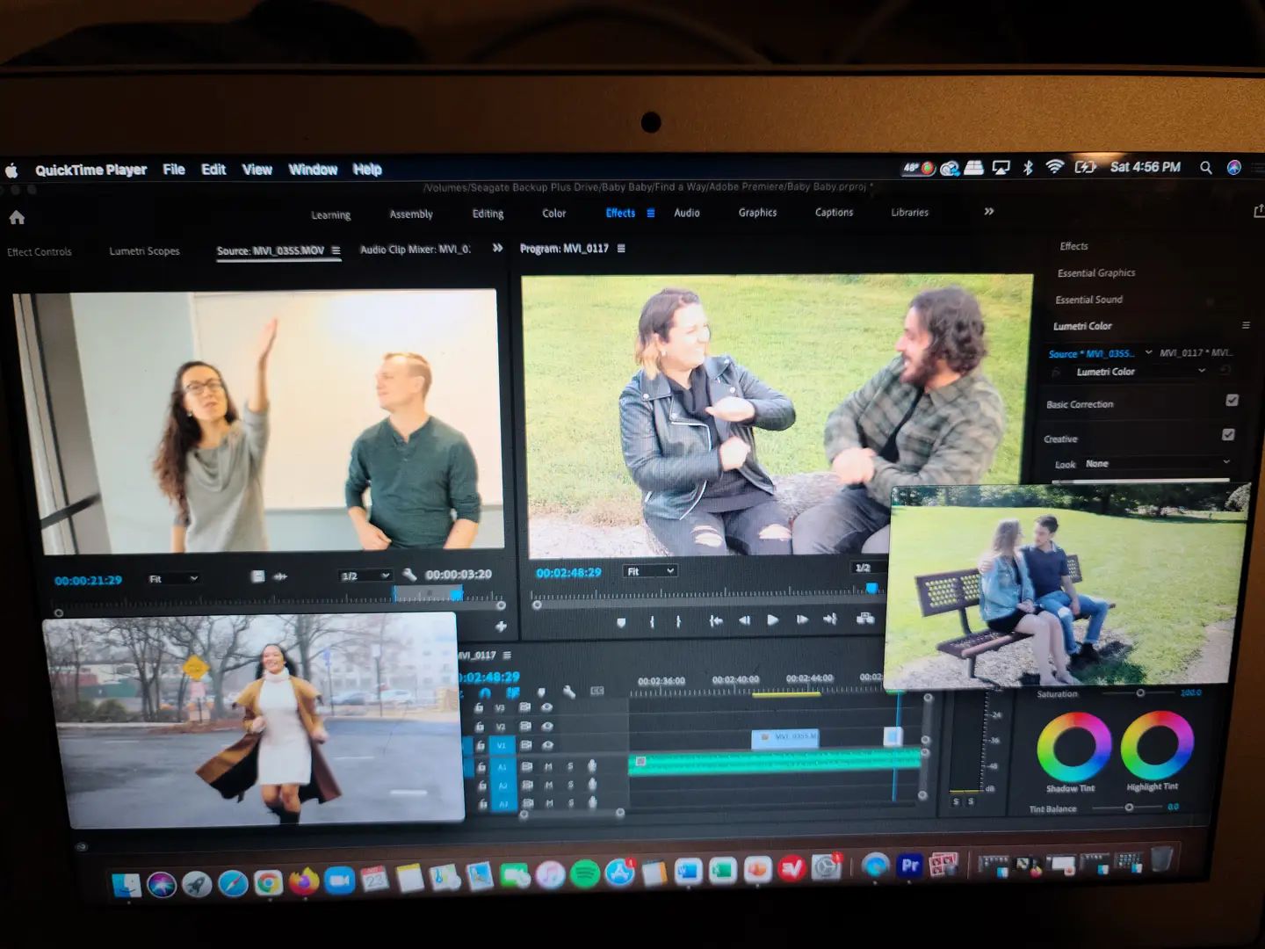
Task: Click the Go to In point icon
Action: [716, 620]
